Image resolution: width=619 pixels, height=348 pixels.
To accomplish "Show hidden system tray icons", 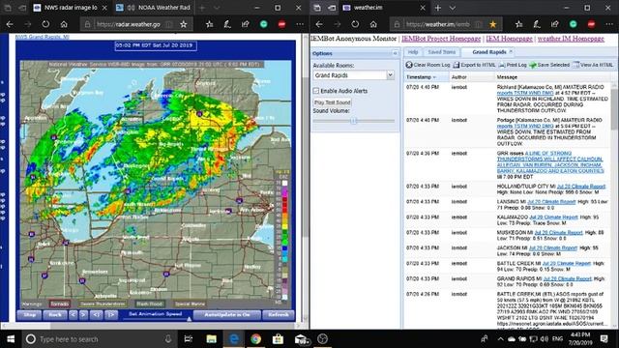I will coord(501,339).
